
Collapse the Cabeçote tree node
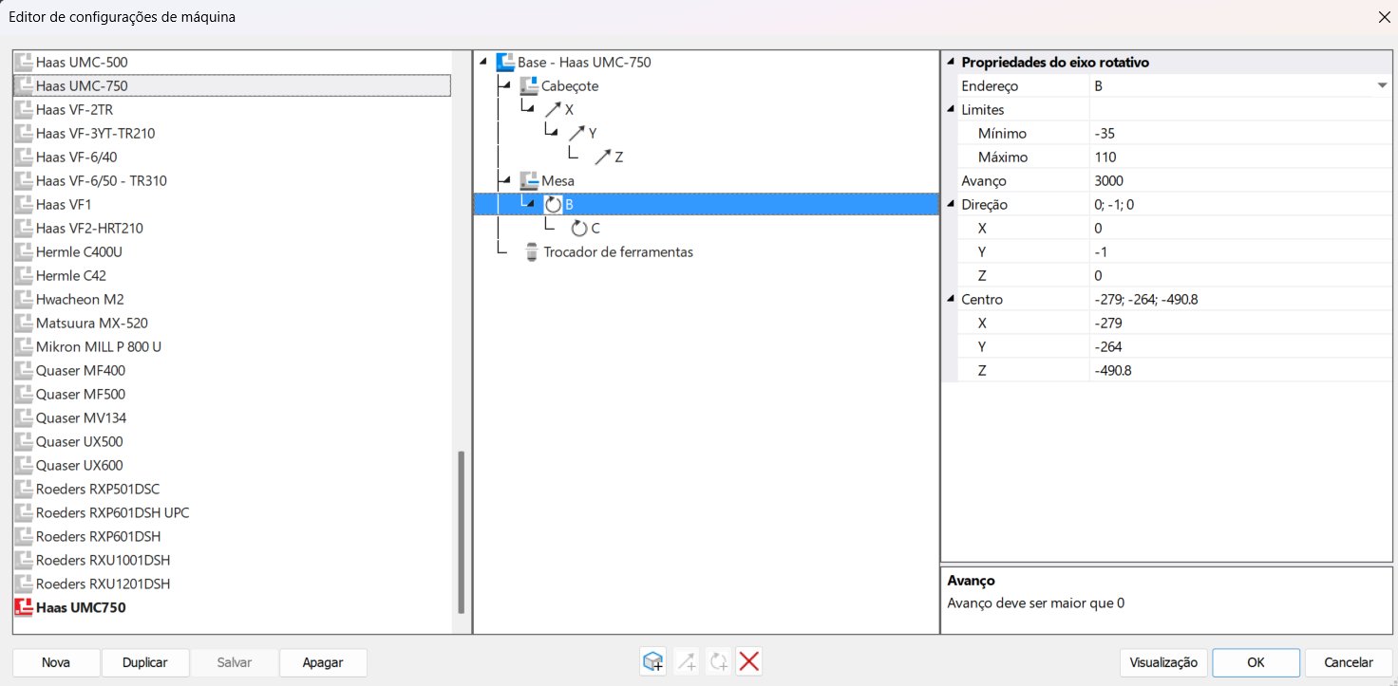tap(507, 85)
